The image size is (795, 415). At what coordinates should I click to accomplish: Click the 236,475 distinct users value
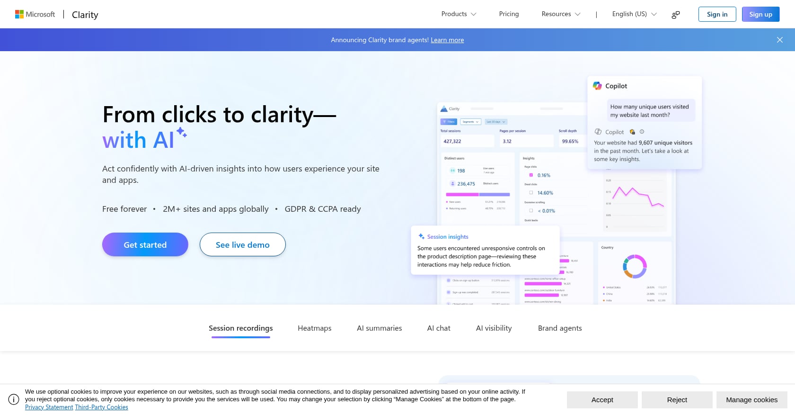(x=466, y=184)
